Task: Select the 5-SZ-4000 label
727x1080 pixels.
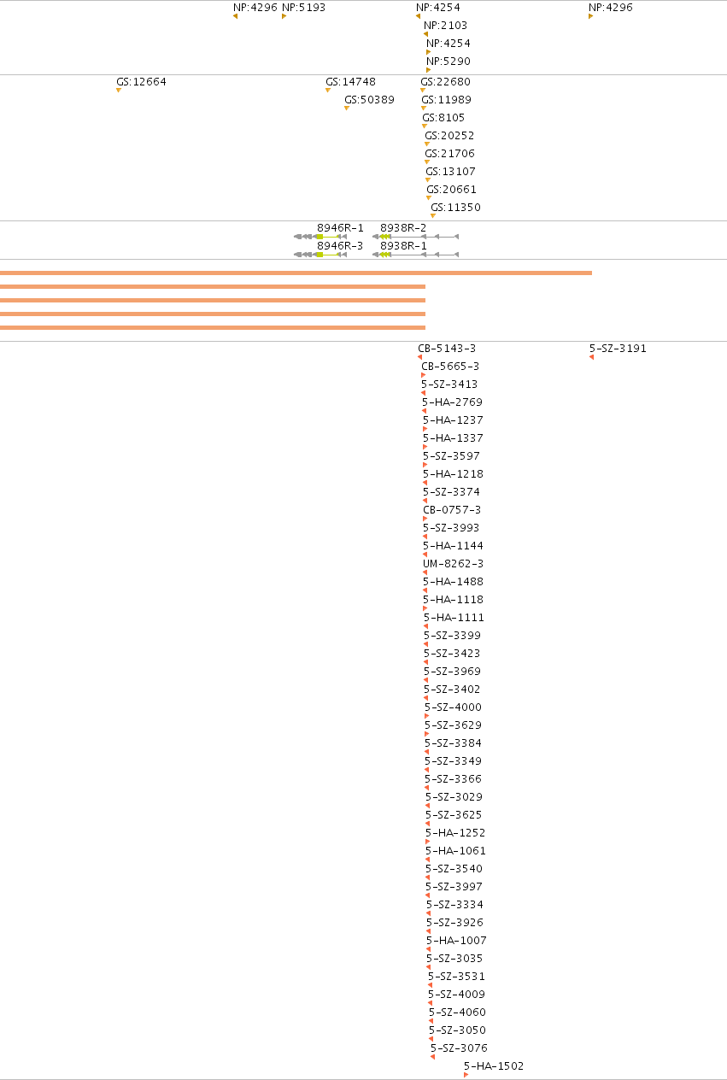Action: [x=453, y=707]
